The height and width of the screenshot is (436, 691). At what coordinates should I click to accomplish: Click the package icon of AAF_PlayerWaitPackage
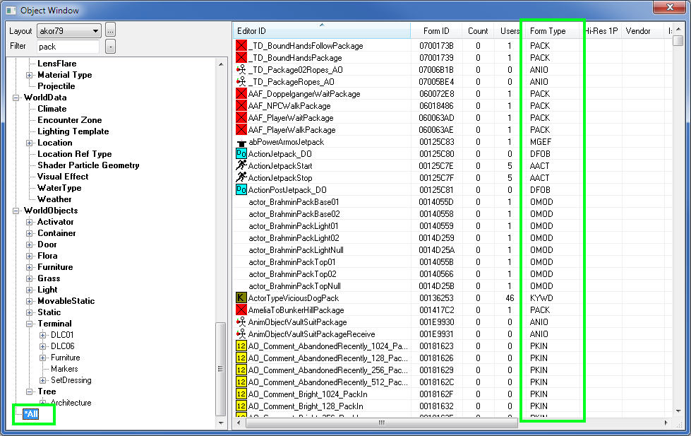tap(241, 117)
